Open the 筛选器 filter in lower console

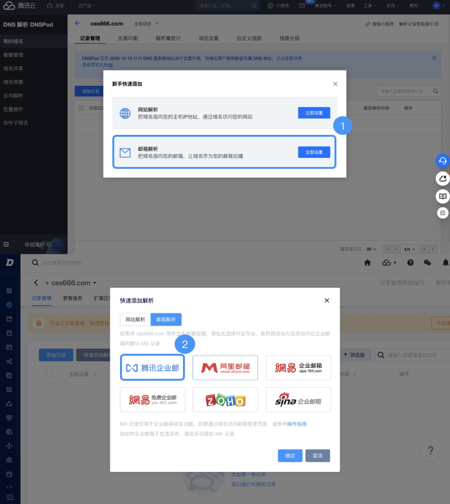coord(354,355)
